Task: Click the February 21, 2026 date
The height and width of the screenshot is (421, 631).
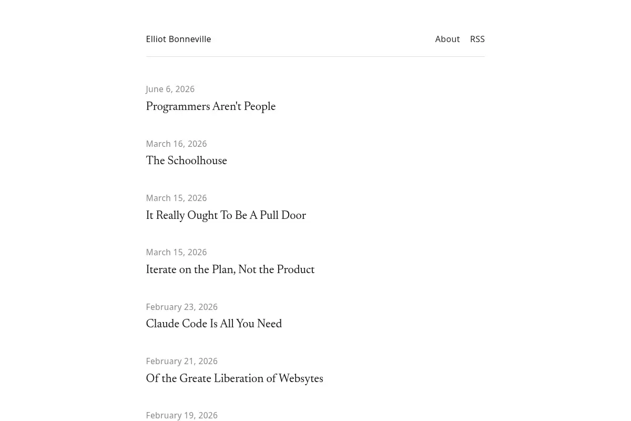Action: pyautogui.click(x=181, y=361)
